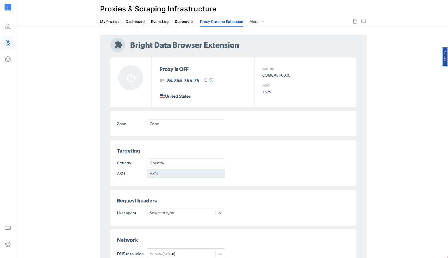Click the IP address 75.755.755.75

click(x=183, y=81)
